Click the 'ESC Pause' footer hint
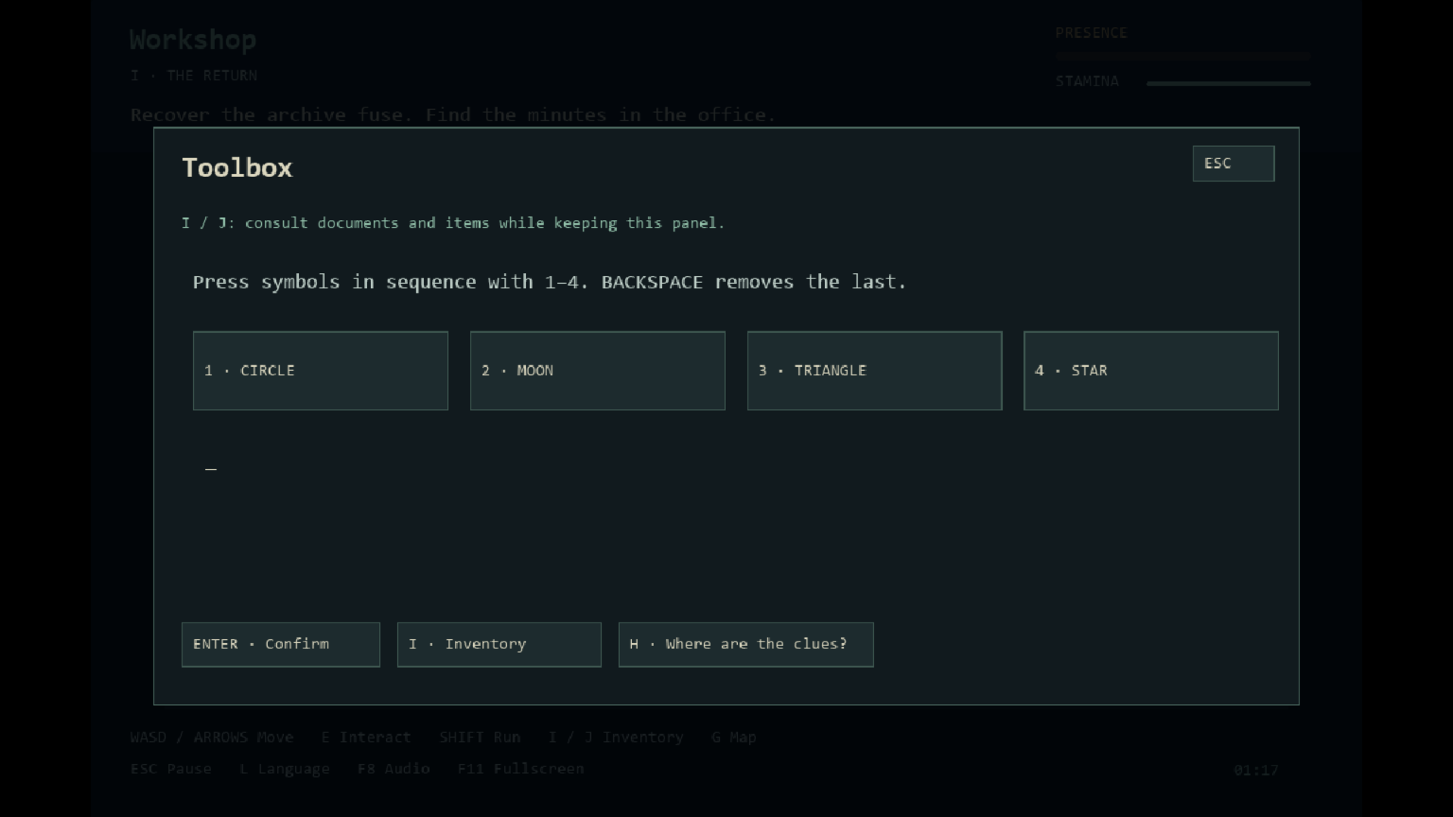The width and height of the screenshot is (1453, 817). click(171, 769)
